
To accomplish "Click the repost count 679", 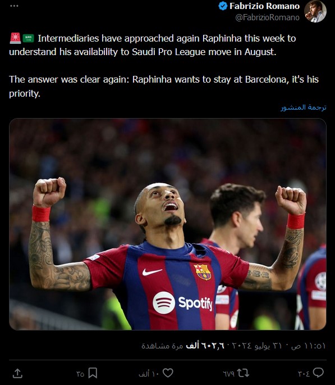I will (228, 374).
